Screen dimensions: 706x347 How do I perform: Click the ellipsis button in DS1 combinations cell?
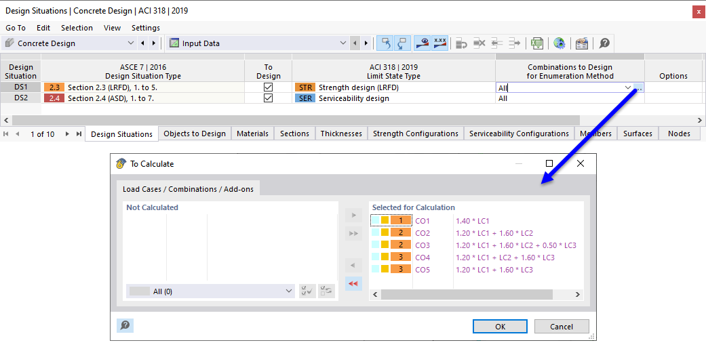(x=638, y=87)
